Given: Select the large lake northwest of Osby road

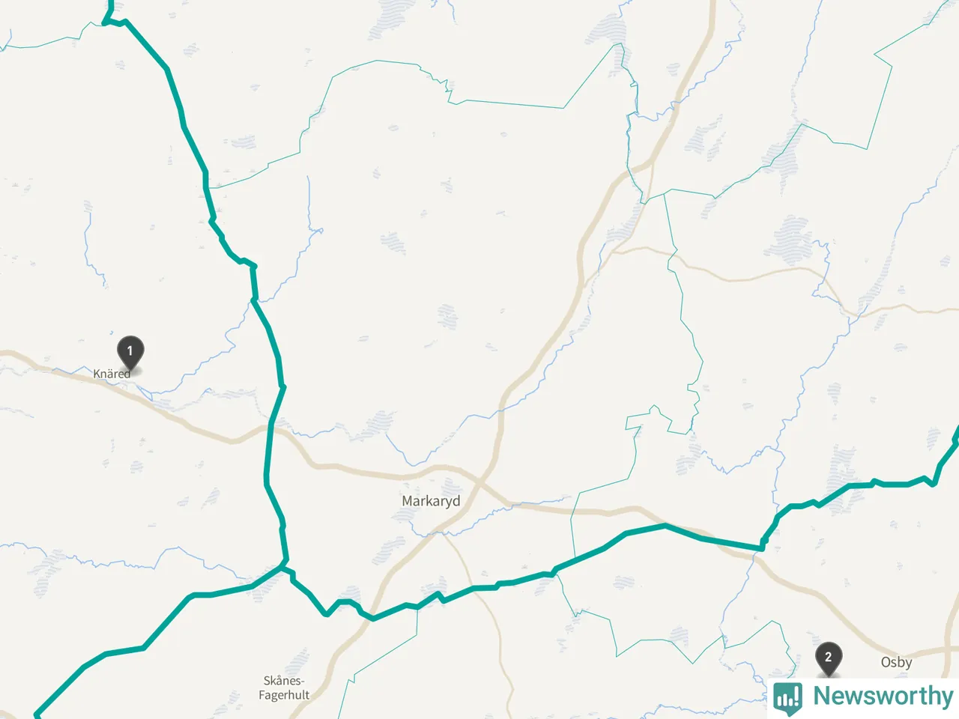Looking at the screenshot, I should (x=790, y=238).
